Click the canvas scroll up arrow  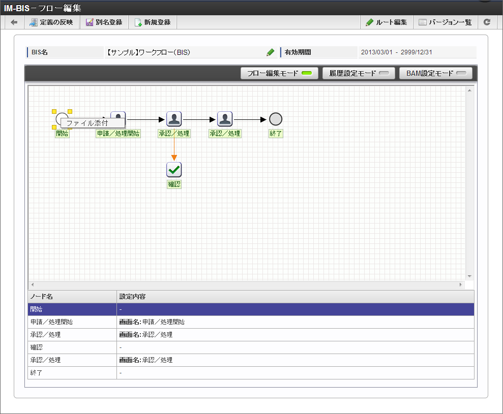469,91
